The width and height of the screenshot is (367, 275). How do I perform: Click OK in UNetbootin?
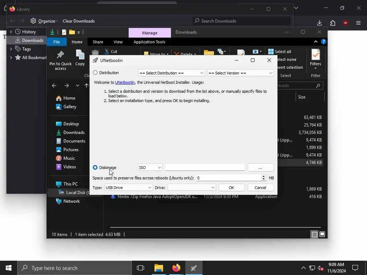pyautogui.click(x=232, y=188)
